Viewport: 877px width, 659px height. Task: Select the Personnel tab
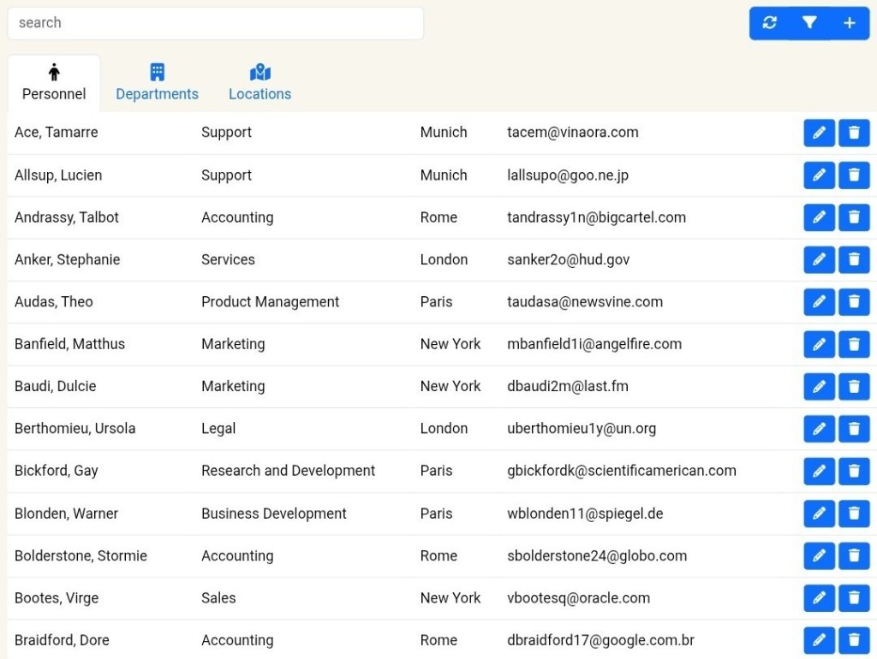(54, 83)
